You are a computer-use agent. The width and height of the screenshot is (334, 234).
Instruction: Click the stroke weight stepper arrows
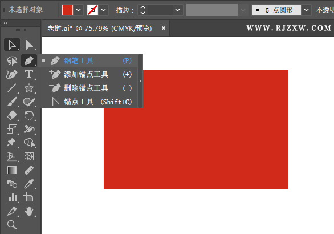[x=142, y=10]
